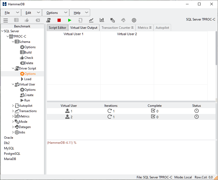This screenshot has width=218, height=180.
Task: Collapse the Driver Script tree node
Action: click(x=13, y=68)
